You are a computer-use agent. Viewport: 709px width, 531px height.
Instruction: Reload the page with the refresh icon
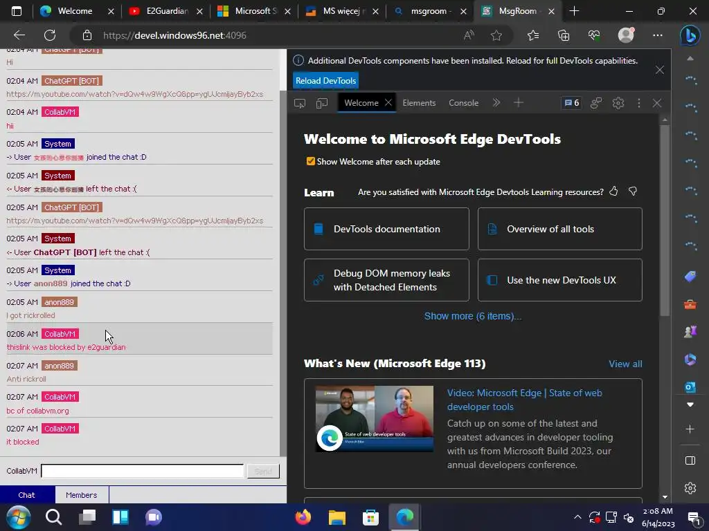(50, 35)
